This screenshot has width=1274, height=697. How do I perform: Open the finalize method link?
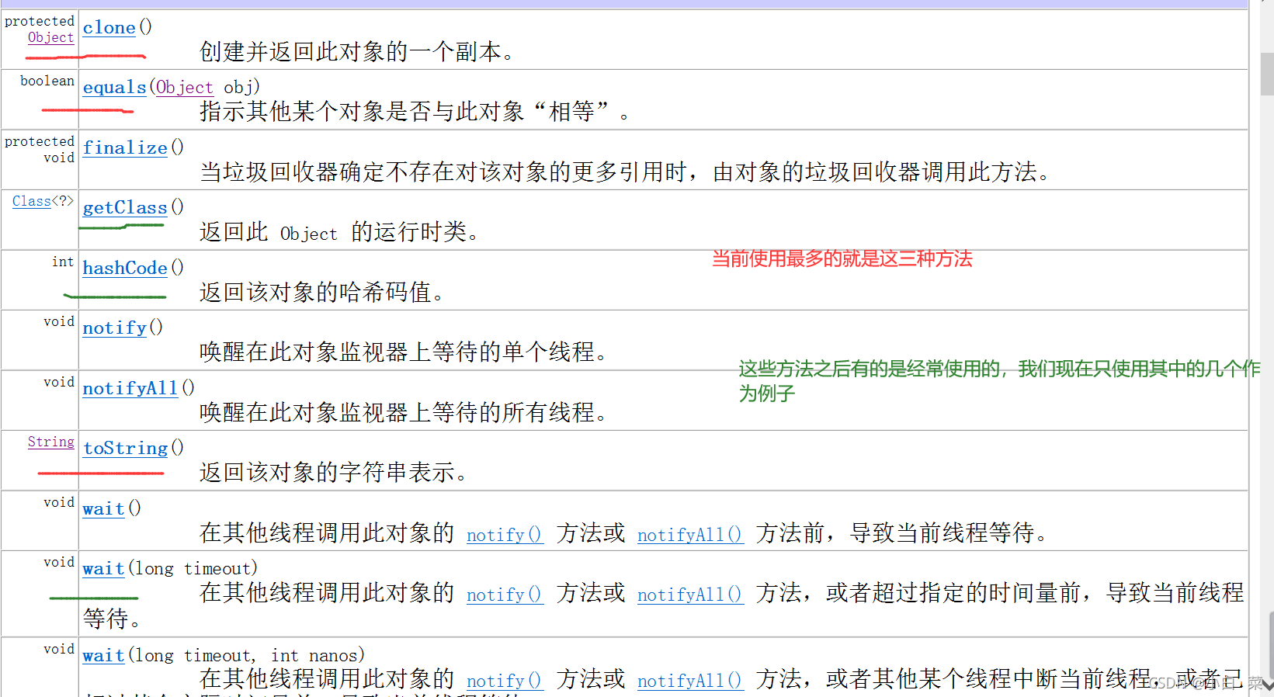125,147
